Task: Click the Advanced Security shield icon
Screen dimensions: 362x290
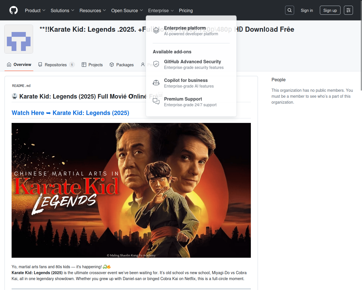Action: 156,64
